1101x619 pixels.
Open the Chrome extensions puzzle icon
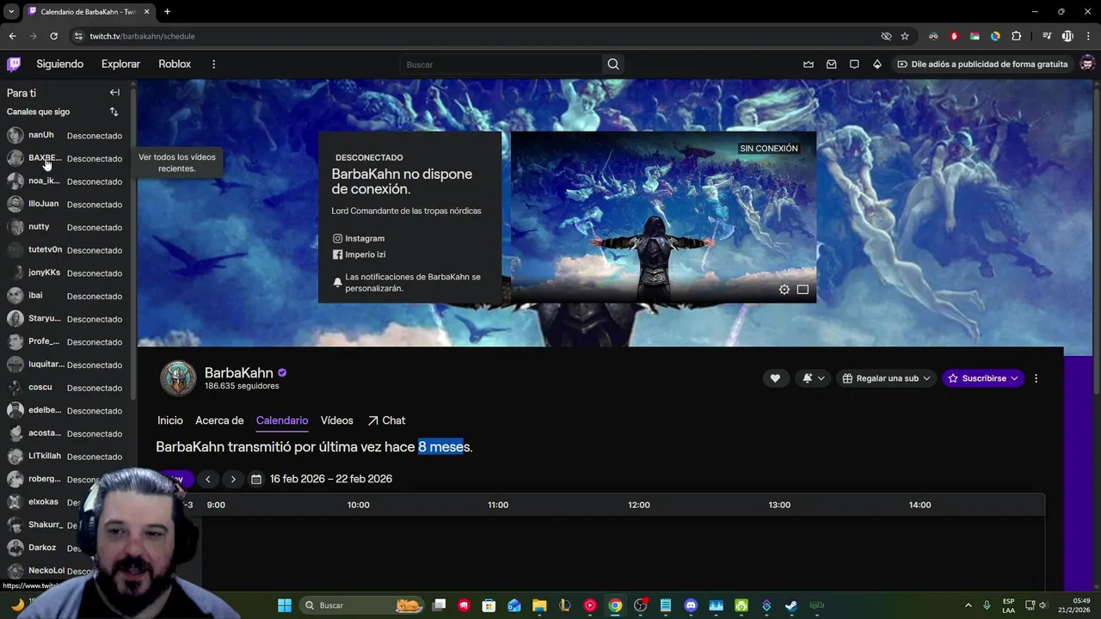point(1017,36)
